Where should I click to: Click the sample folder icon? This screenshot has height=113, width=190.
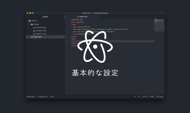click(x=30, y=21)
